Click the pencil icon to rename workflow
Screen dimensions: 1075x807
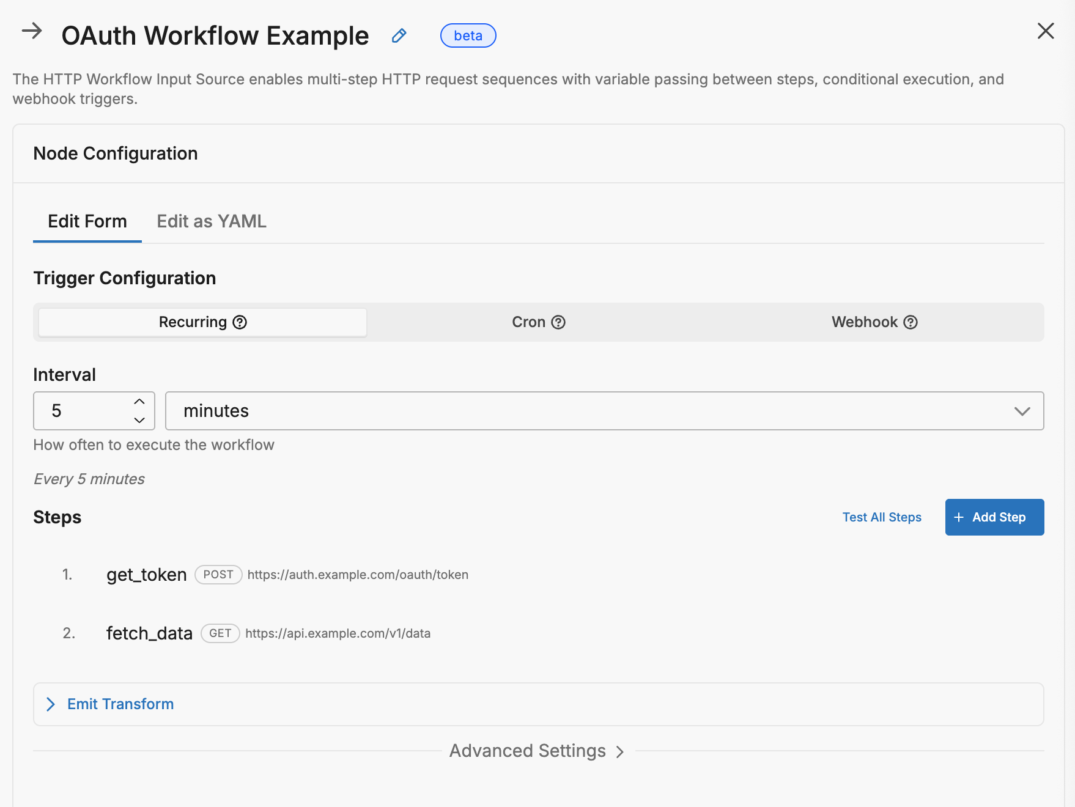399,36
